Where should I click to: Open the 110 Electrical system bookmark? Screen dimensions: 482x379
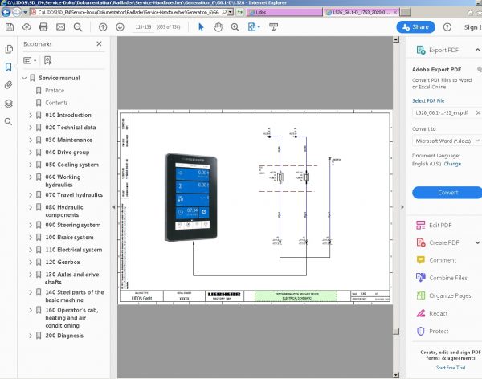73,250
